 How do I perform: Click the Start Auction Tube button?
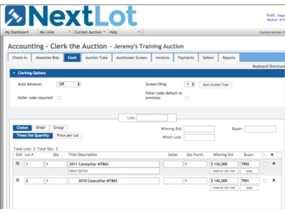tap(215, 84)
